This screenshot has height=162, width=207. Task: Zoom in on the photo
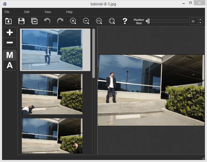tap(73, 21)
